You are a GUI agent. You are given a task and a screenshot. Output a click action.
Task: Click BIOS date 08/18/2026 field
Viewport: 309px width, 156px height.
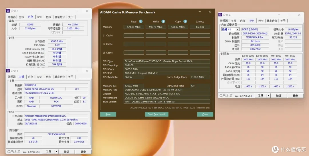coord(42,124)
